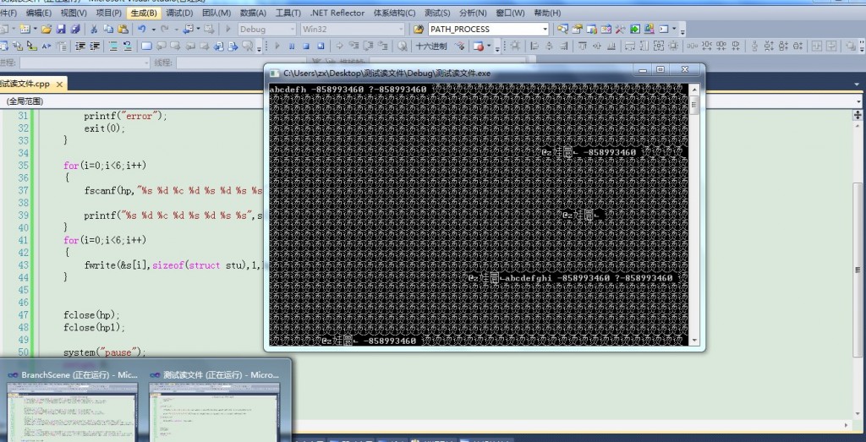The image size is (866, 442).
Task: Step Into debugging icon
Action: point(354,46)
